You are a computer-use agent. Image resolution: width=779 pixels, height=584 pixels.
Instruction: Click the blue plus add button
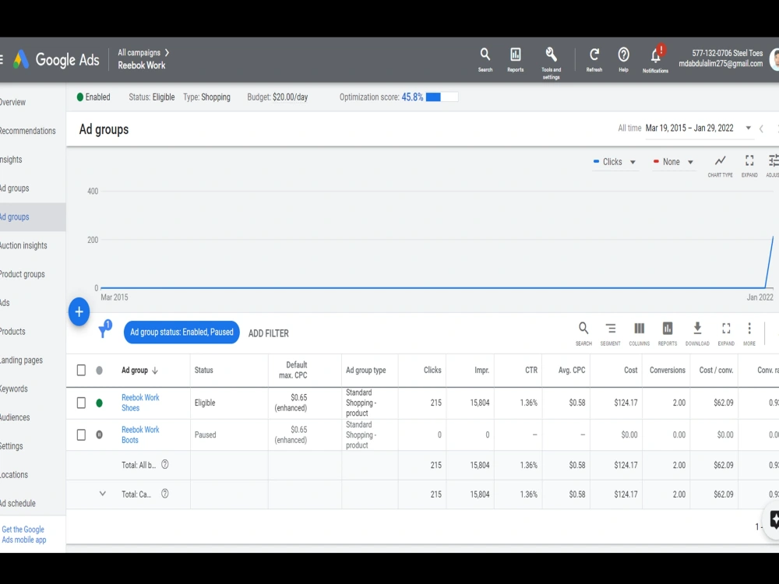tap(79, 312)
